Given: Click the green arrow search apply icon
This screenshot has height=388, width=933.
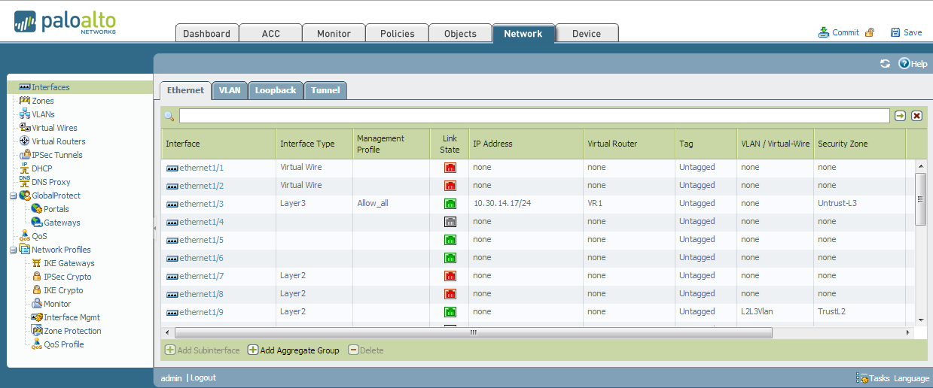Looking at the screenshot, I should click(x=900, y=116).
